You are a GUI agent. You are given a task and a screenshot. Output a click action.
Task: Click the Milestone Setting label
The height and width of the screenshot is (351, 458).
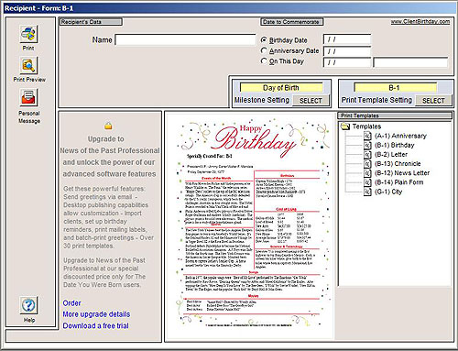click(x=262, y=100)
